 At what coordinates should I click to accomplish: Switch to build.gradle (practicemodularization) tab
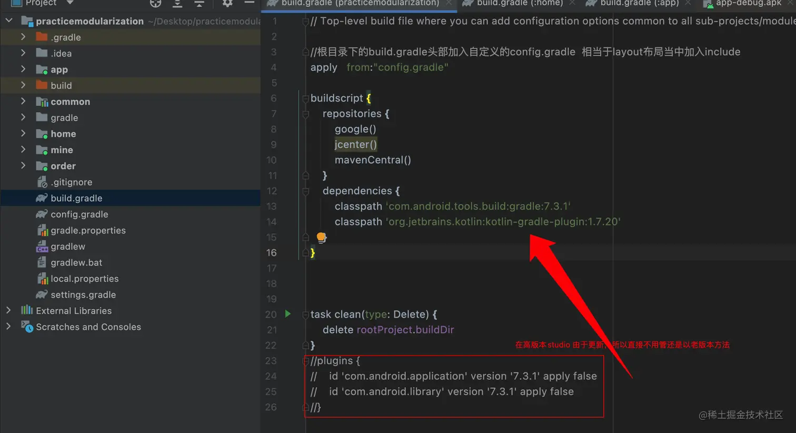(x=360, y=3)
